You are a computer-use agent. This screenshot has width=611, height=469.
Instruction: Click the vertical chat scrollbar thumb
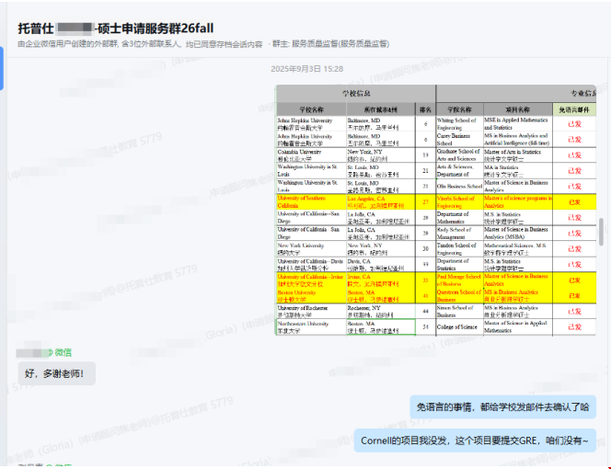[x=602, y=231]
